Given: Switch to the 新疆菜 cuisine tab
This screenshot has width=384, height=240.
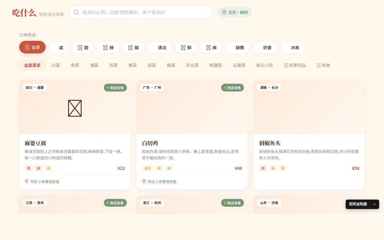Looking at the screenshot, I should click(x=216, y=65).
